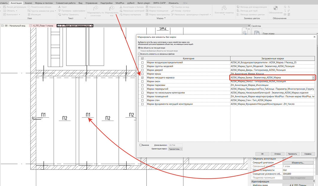The height and width of the screenshot is (186, 318).
Task: Click Ключевая пометка ribbon icon
Action: click(224, 8)
